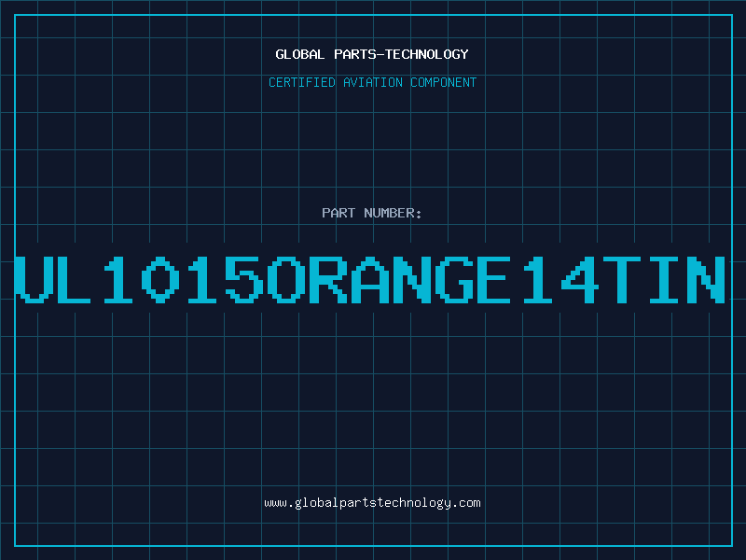This screenshot has height=560, width=746.
Task: Click the PART NUMBER: label
Action: [372, 213]
